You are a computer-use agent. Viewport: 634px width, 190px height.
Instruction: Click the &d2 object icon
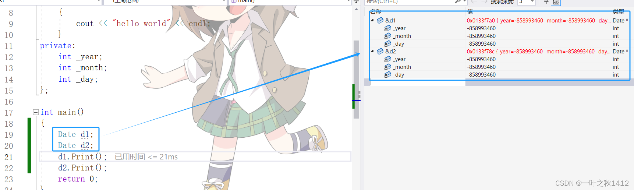click(380, 51)
